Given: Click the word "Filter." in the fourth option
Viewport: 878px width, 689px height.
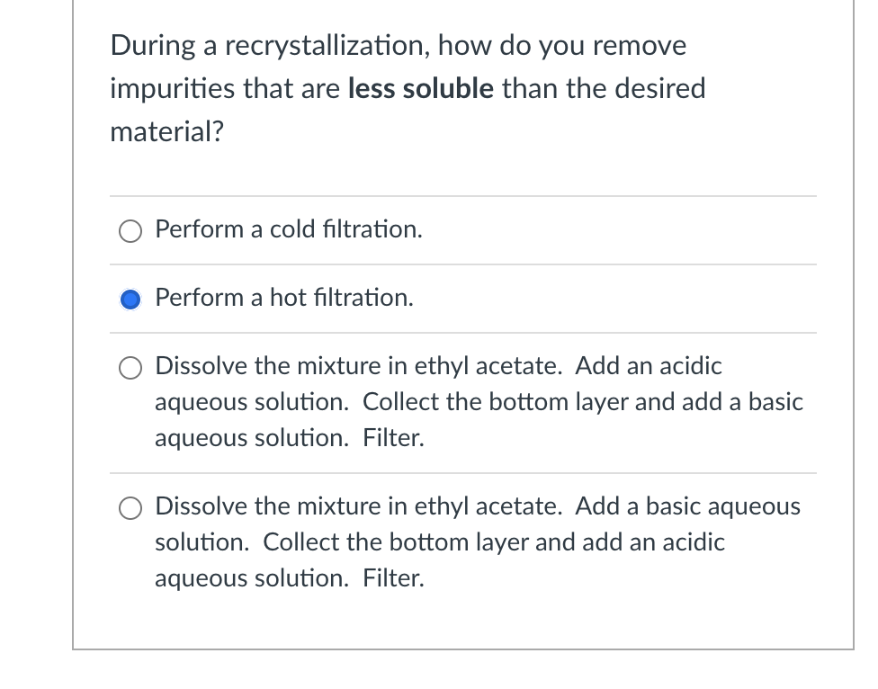Looking at the screenshot, I should [392, 578].
